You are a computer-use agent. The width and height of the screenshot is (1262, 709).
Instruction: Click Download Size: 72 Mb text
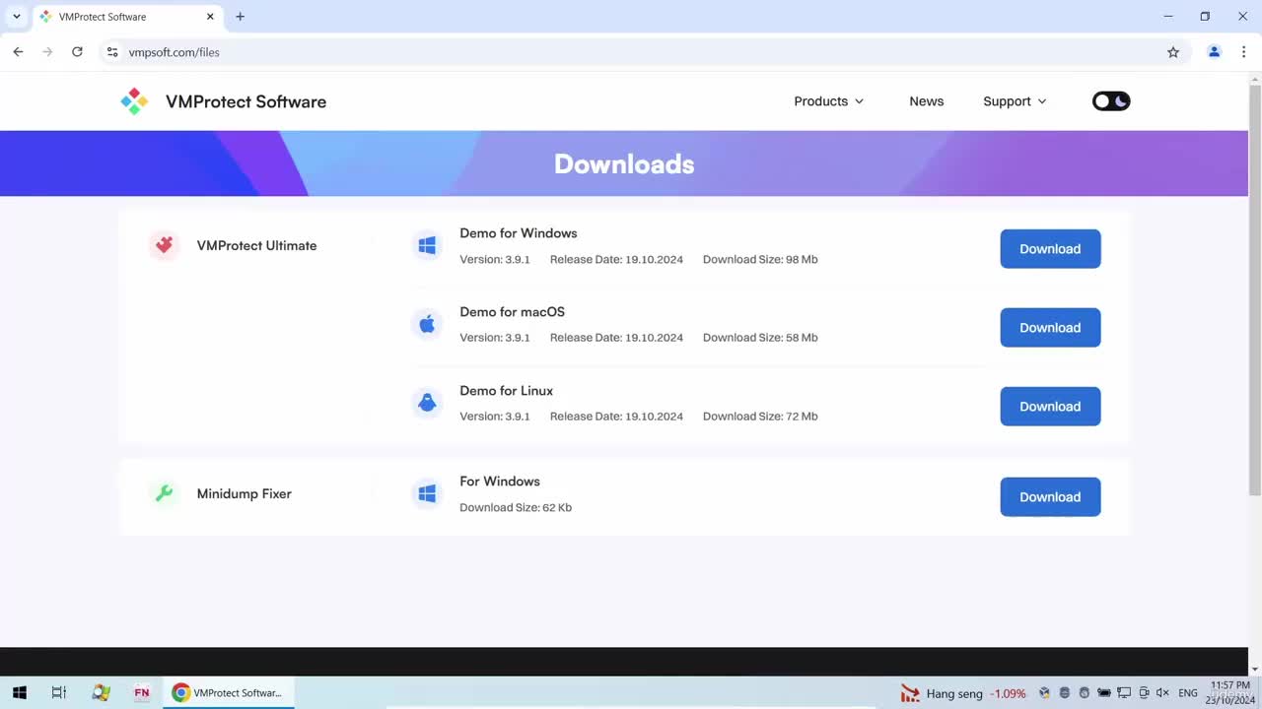tap(760, 417)
